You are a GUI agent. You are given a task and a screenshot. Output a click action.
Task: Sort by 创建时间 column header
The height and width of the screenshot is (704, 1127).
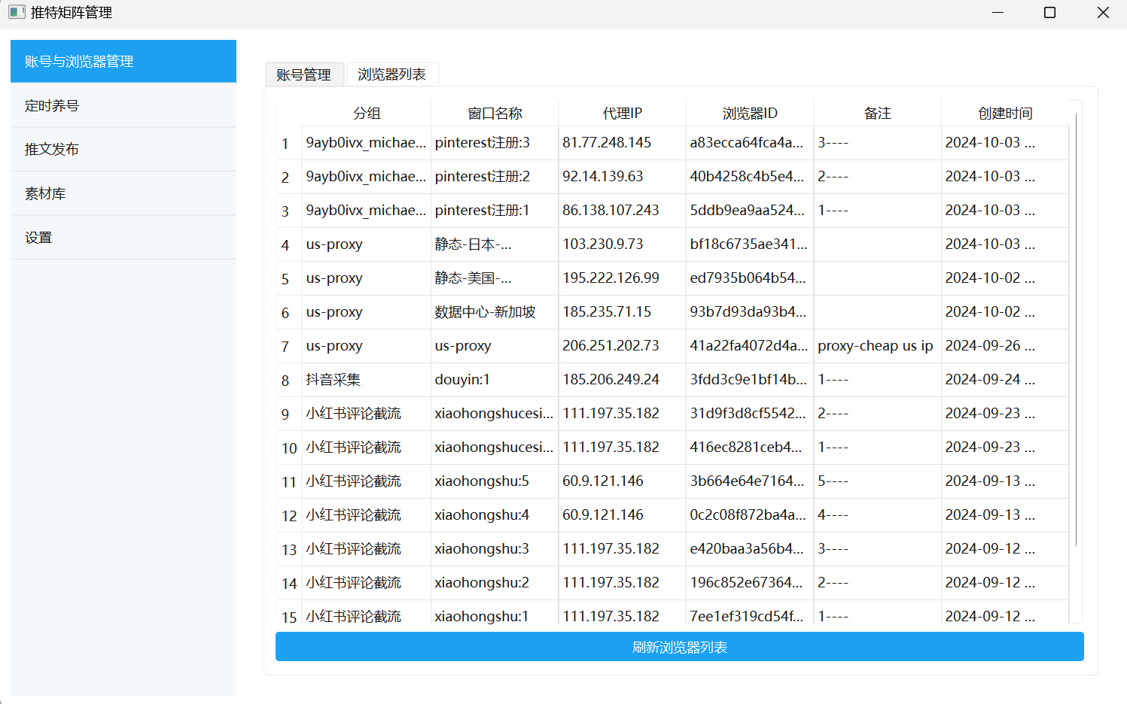point(1004,114)
